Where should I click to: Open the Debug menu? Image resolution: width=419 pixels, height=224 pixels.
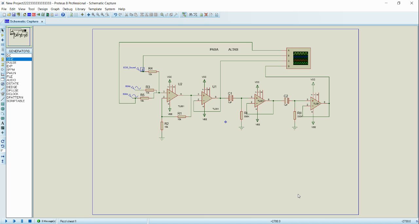67,9
